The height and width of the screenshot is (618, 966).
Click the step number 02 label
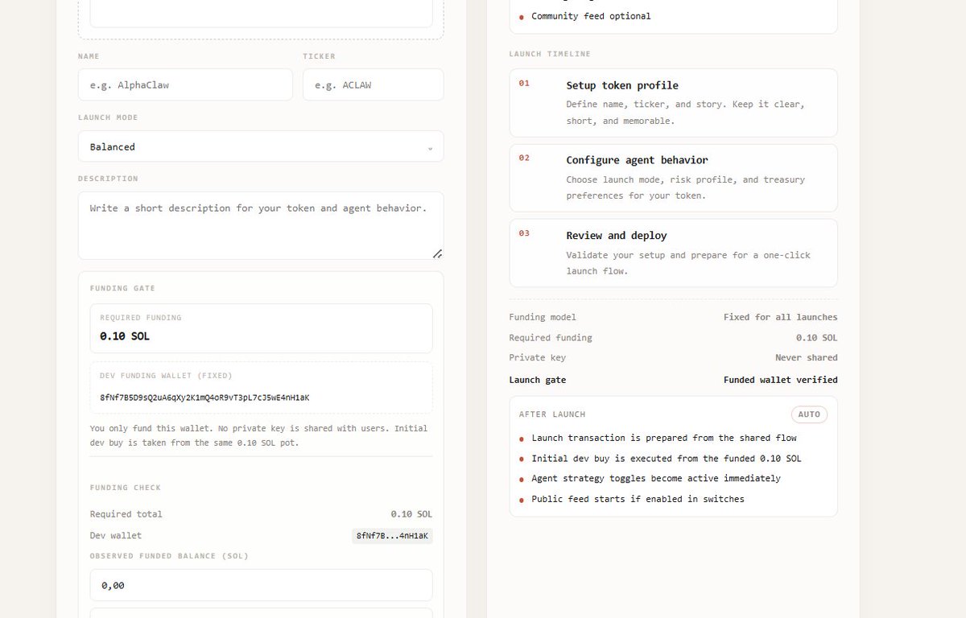(x=524, y=158)
